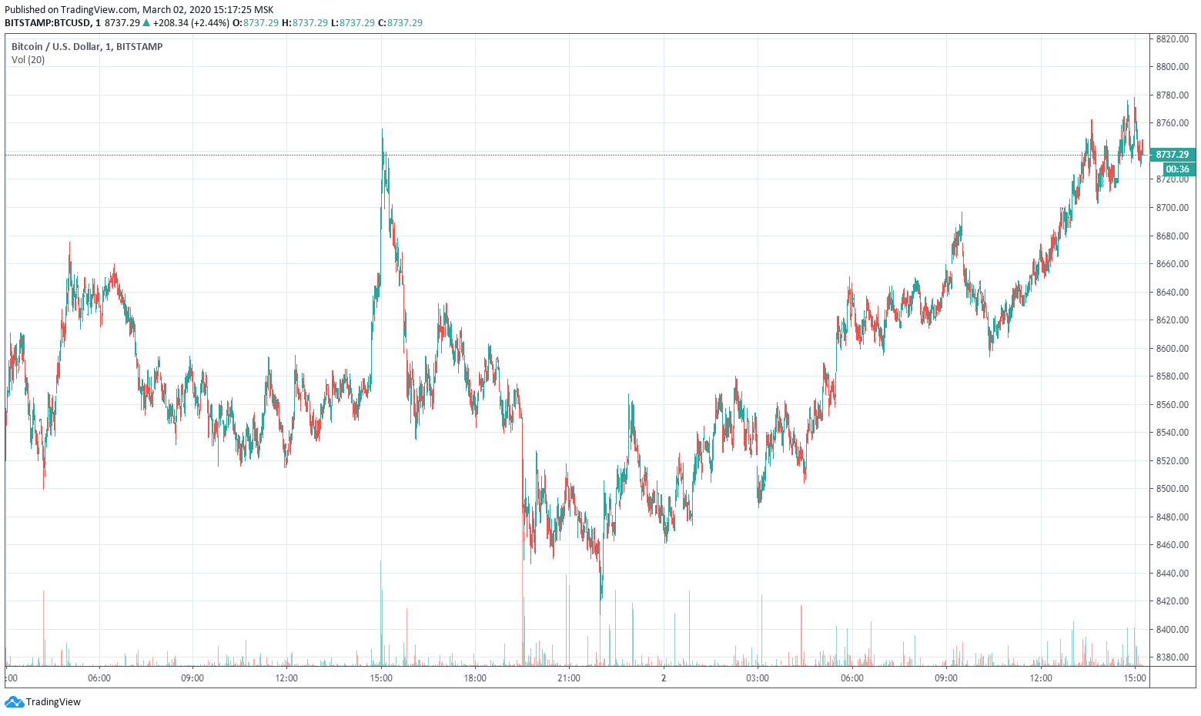
Task: Click the first 15:00 time axis label
Action: 381,678
